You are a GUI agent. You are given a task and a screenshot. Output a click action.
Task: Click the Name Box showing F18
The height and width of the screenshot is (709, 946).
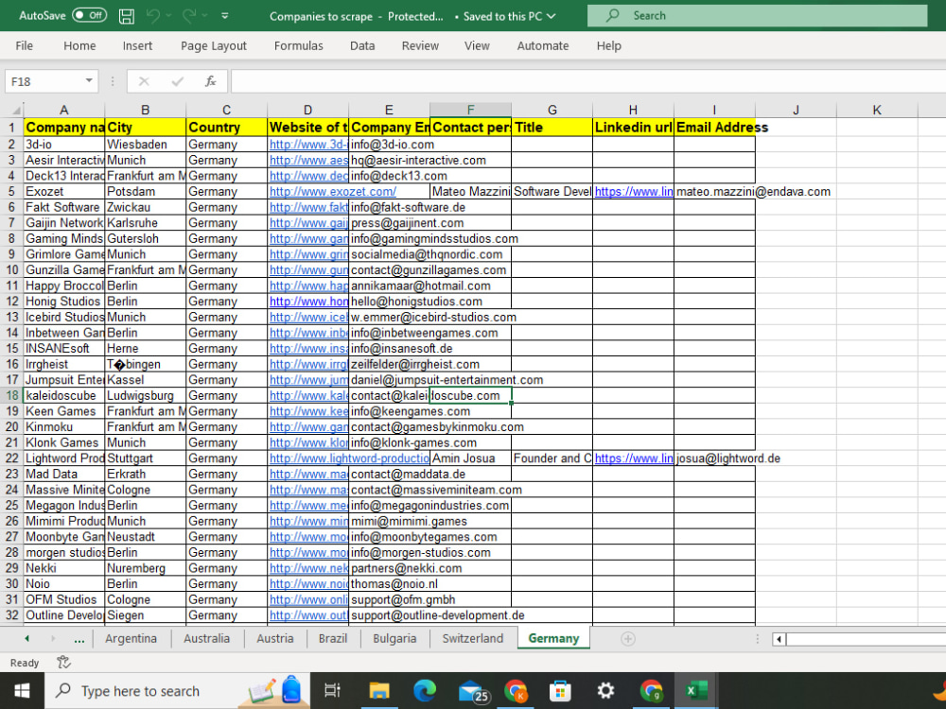(x=44, y=81)
